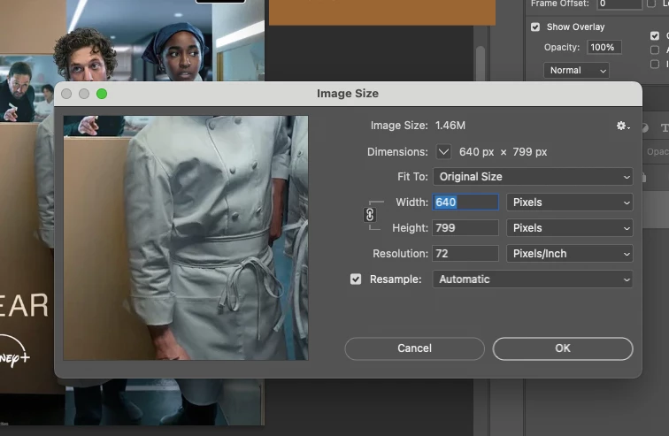Click the Image Size value 1.46M
Screen dimensions: 669x436
point(450,126)
